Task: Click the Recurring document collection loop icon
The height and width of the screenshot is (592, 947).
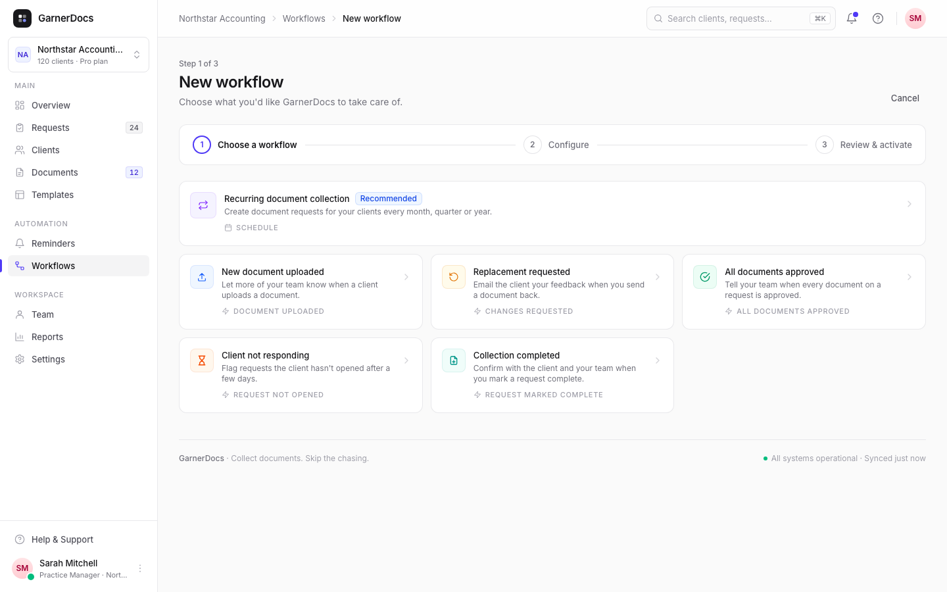Action: tap(203, 205)
